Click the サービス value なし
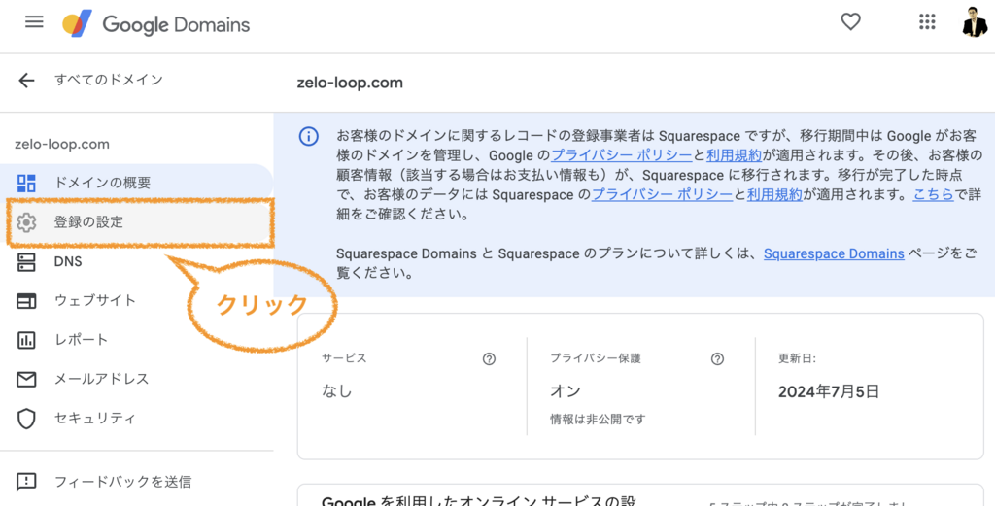This screenshot has height=506, width=995. [x=336, y=391]
